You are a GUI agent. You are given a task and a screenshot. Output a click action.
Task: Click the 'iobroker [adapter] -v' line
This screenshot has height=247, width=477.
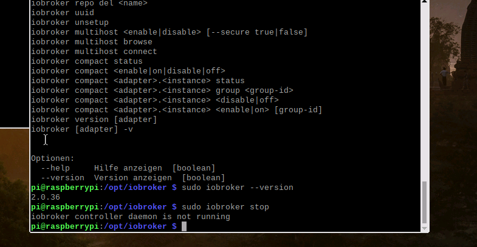click(82, 129)
